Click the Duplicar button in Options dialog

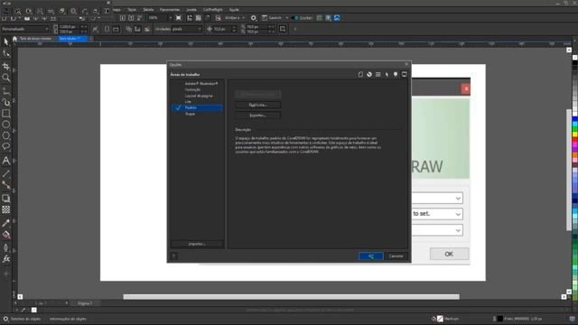point(257,105)
